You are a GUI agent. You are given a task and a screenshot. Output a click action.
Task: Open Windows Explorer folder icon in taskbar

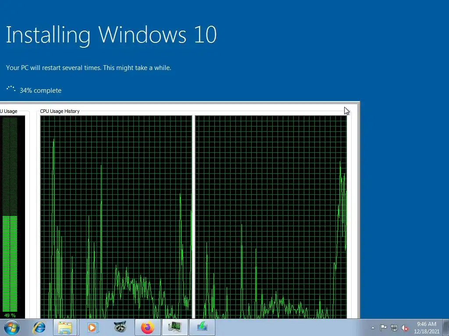tap(65, 327)
